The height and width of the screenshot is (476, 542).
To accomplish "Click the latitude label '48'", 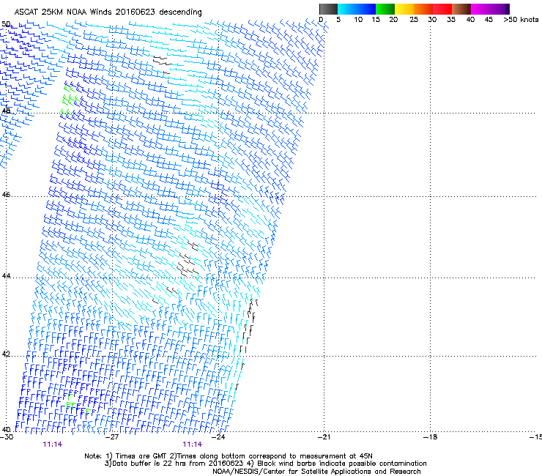I will point(6,111).
